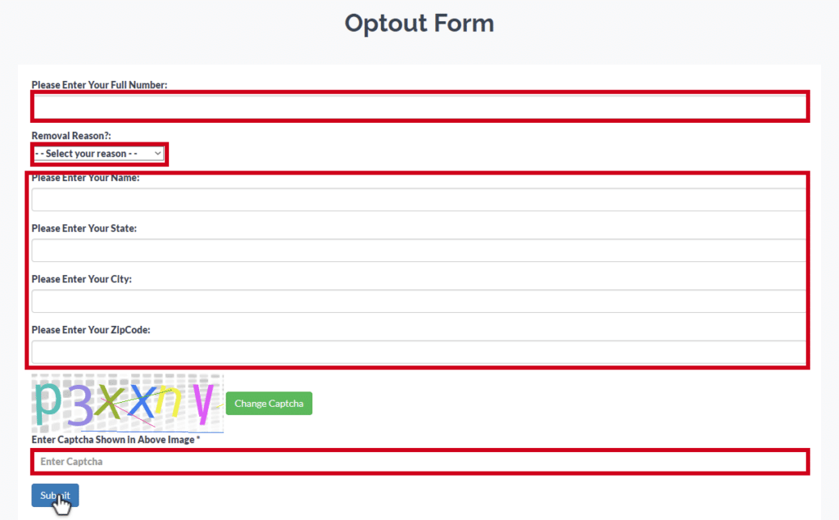Select the City input box

point(418,301)
